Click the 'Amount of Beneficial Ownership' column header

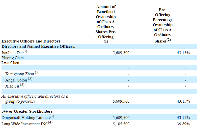pos(106,24)
